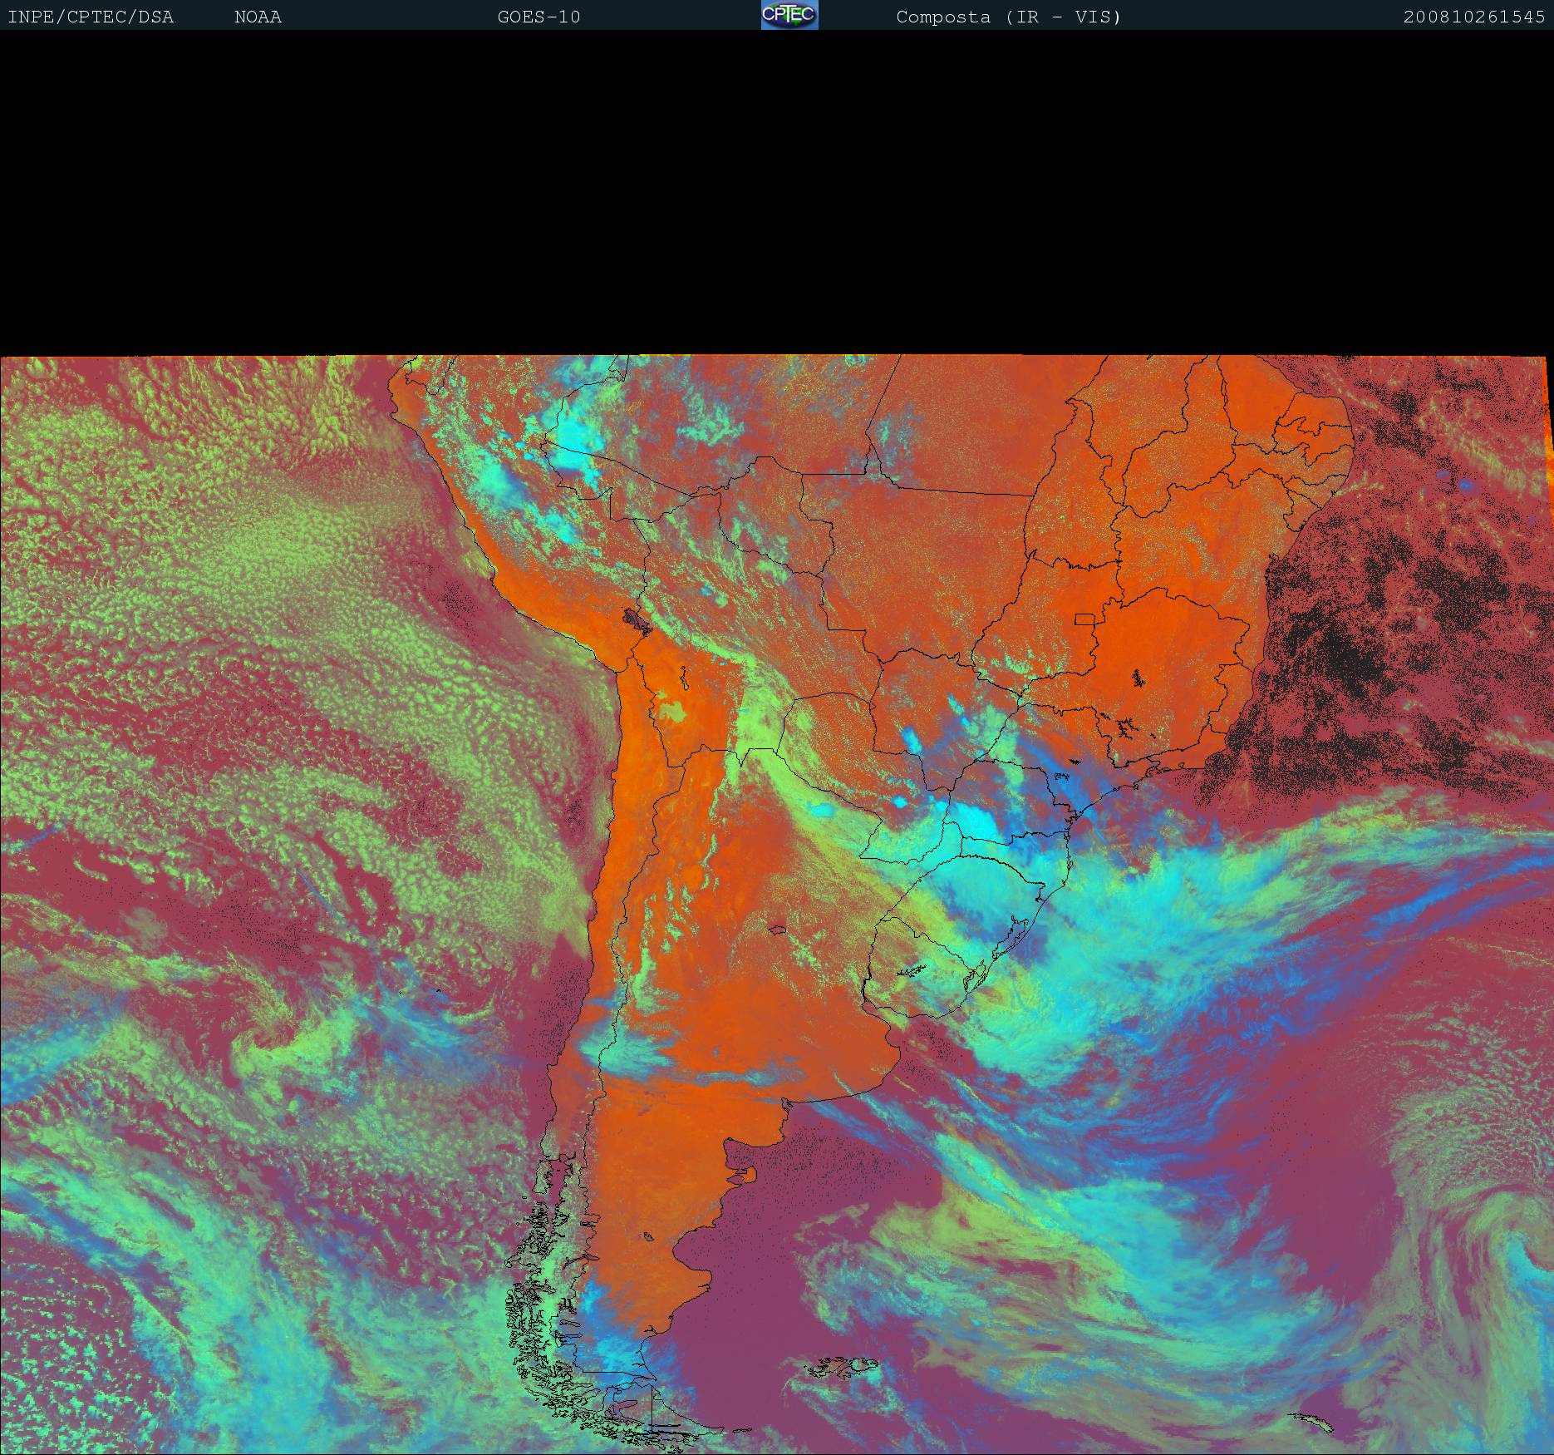Click the black no-data area above the image

click(x=777, y=191)
